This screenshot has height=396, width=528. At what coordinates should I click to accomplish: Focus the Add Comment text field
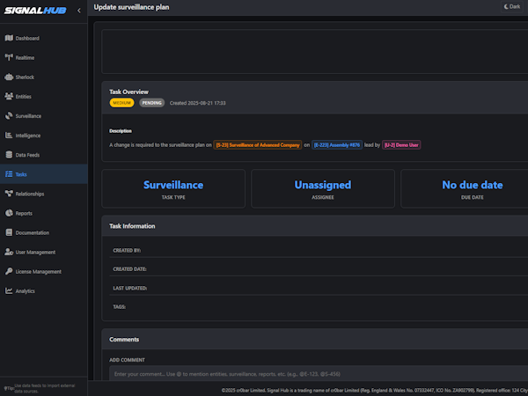pos(319,373)
